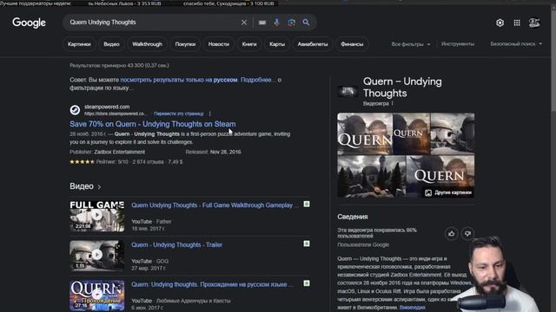Screen dimensions: 556x312
Task: Select the Walkthrough filter tab
Action: (x=147, y=44)
